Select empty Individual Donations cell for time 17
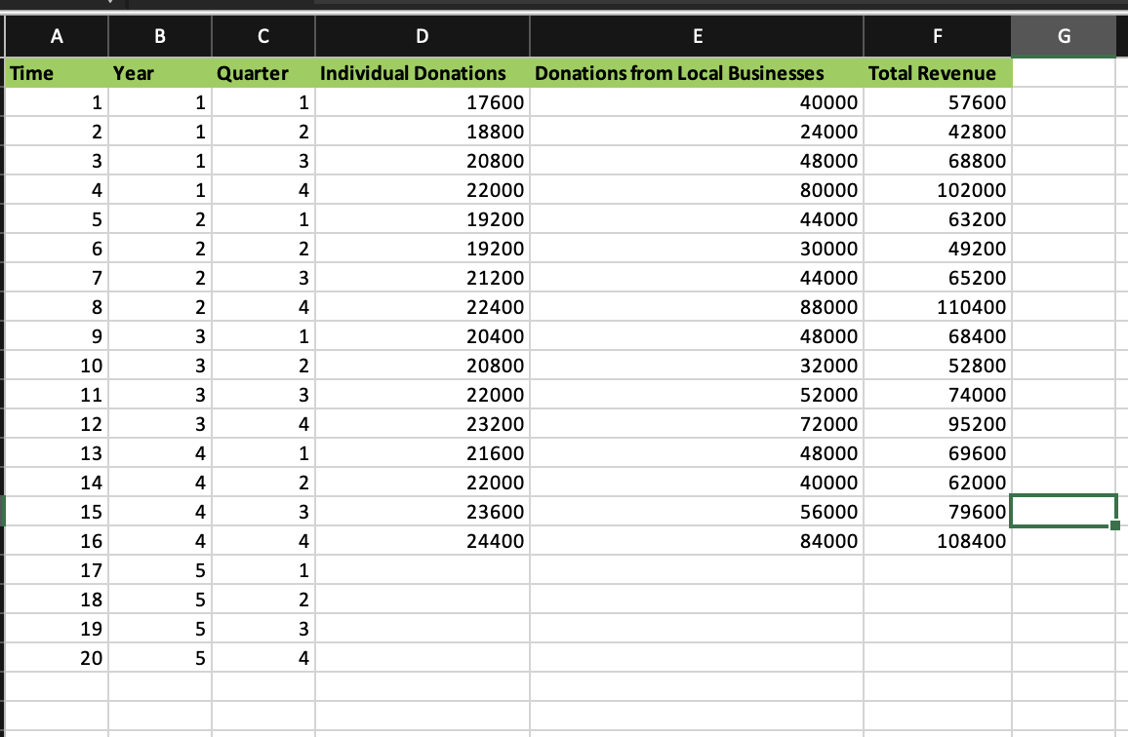The image size is (1128, 737). 423,570
